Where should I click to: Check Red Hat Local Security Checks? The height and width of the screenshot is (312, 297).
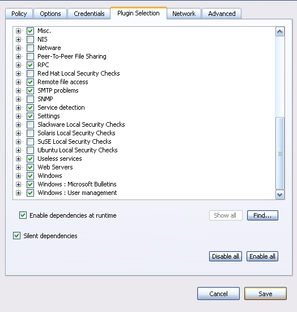[31, 73]
